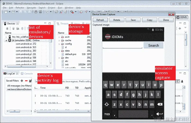Click Save in the Device Screen Capture dialog
Screen dimensions: 191x123
coord(133,20)
